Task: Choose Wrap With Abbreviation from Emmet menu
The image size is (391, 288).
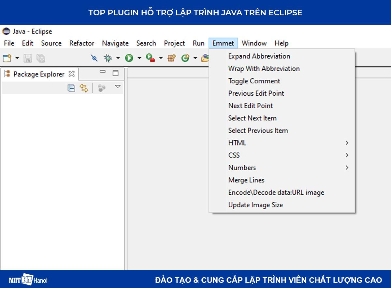Action: (x=264, y=68)
